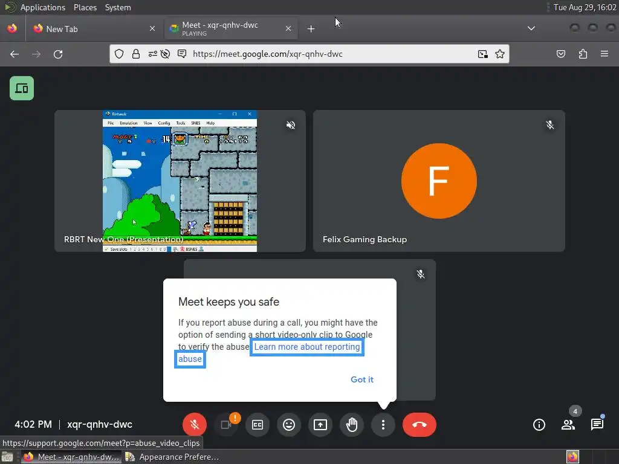This screenshot has height=464, width=619.
Task: Select the Meet - xqr-qnhv-dwc tab
Action: pyautogui.click(x=231, y=29)
